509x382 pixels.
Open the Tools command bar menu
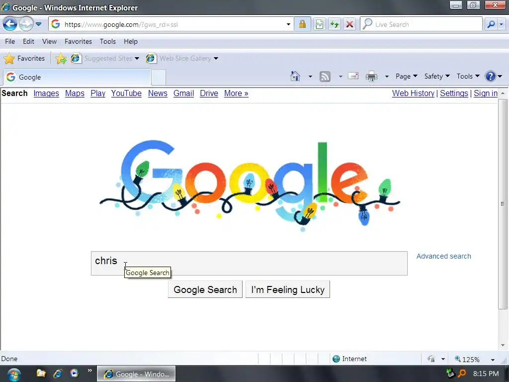(x=468, y=76)
